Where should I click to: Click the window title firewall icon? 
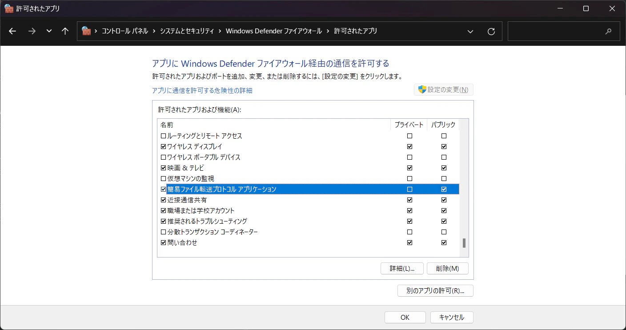click(x=9, y=8)
